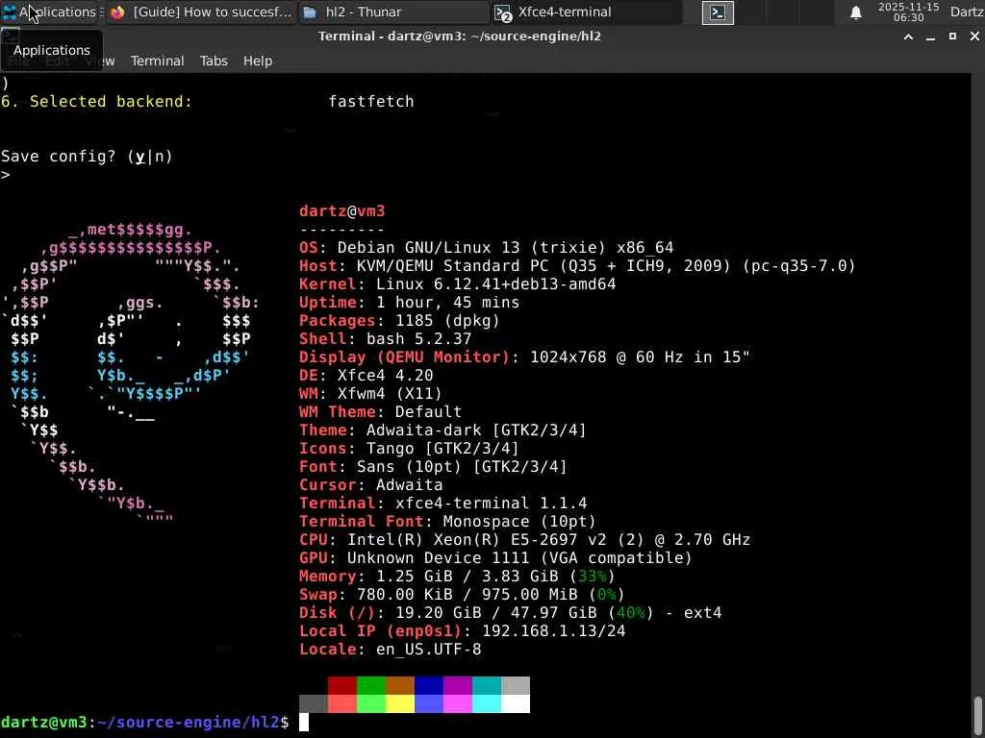Image resolution: width=985 pixels, height=738 pixels.
Task: Click the Locale line 'en_US.UTF-8'
Action: point(391,649)
